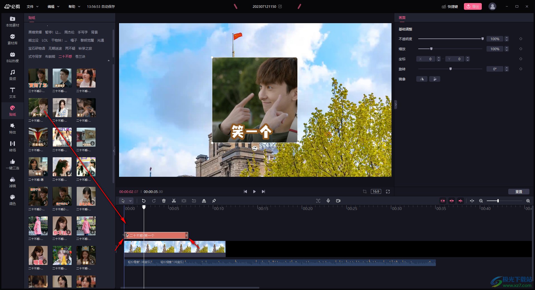This screenshot has height=290, width=535.
Task: Open the 滤镜 filters panel
Action: [x=13, y=182]
